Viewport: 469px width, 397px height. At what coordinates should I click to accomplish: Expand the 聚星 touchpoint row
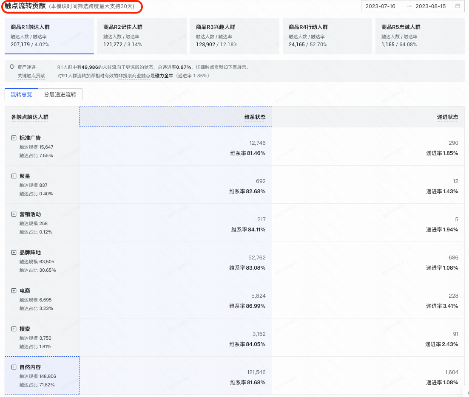(14, 176)
